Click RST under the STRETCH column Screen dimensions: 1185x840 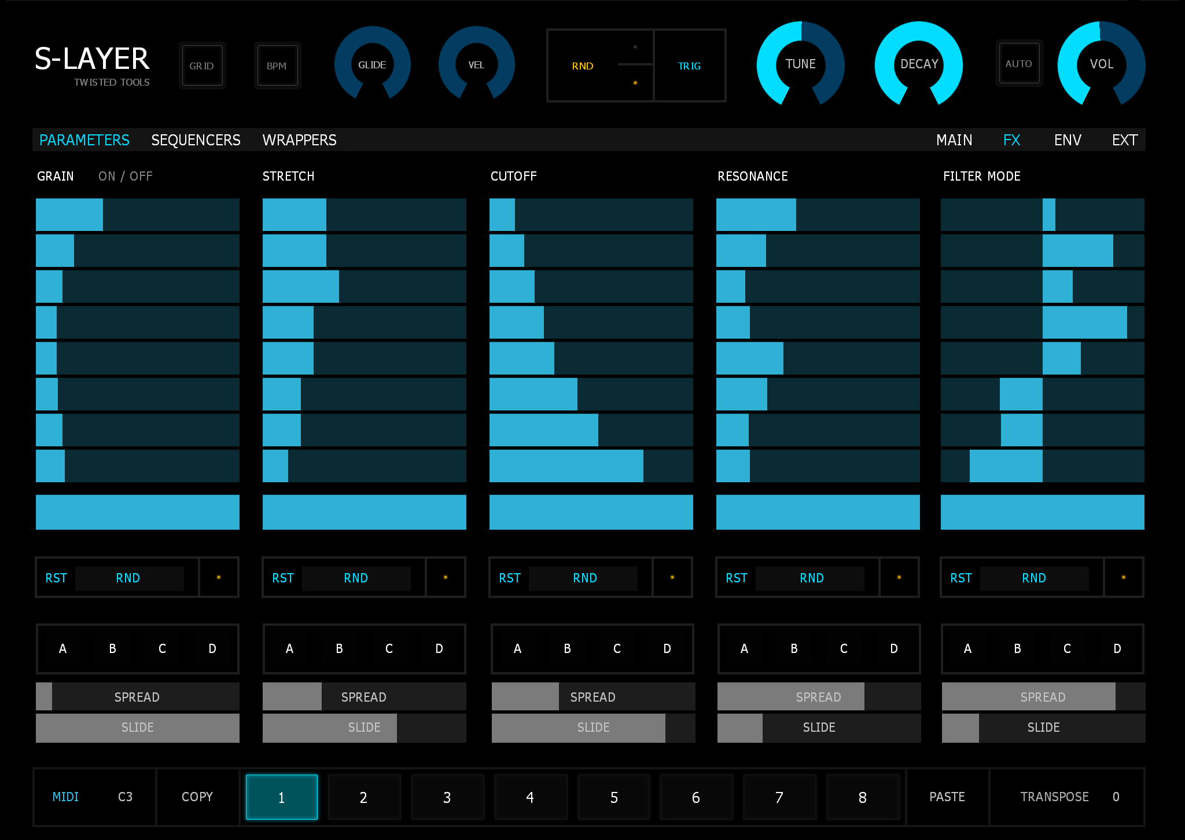[283, 578]
